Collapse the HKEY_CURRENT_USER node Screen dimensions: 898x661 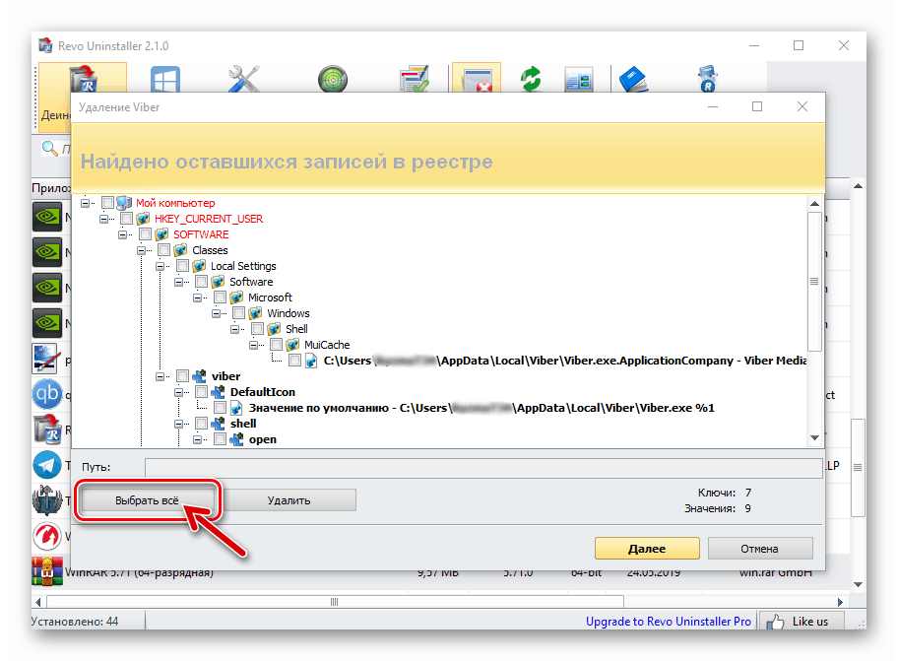(103, 219)
